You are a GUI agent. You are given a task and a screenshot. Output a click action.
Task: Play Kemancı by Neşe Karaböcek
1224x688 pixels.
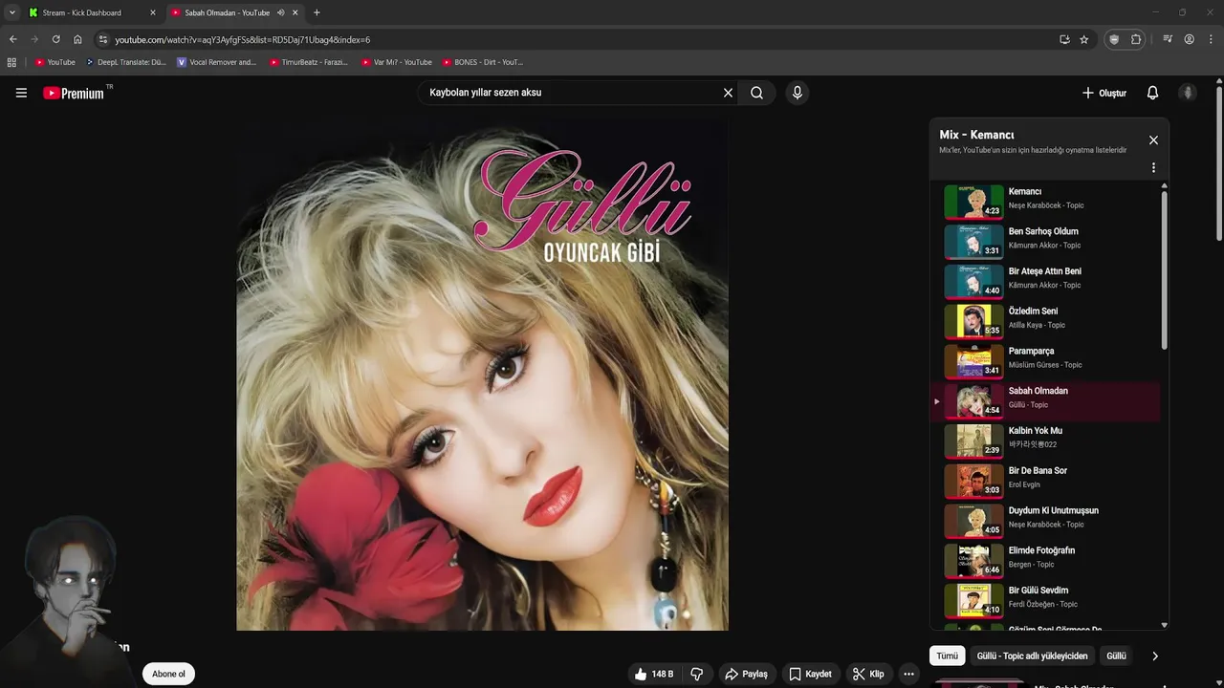tap(1045, 202)
